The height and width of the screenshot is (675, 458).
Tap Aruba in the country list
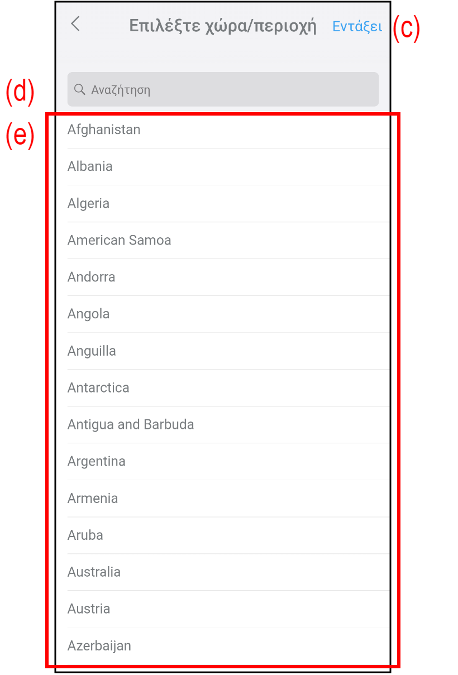(x=85, y=535)
